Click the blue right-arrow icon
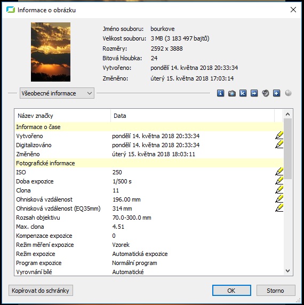The width and height of the screenshot is (304, 305). (x=254, y=93)
